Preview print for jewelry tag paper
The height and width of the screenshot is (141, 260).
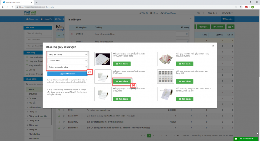(185, 99)
